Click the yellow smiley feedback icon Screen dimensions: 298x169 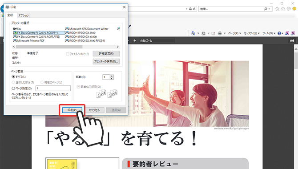[294, 9]
